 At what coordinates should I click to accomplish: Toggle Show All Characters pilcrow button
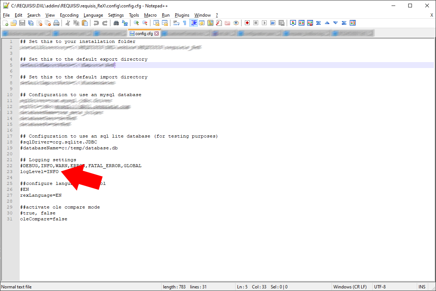pyautogui.click(x=184, y=23)
